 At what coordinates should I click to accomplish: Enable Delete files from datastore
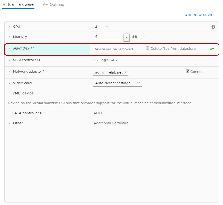click(147, 48)
